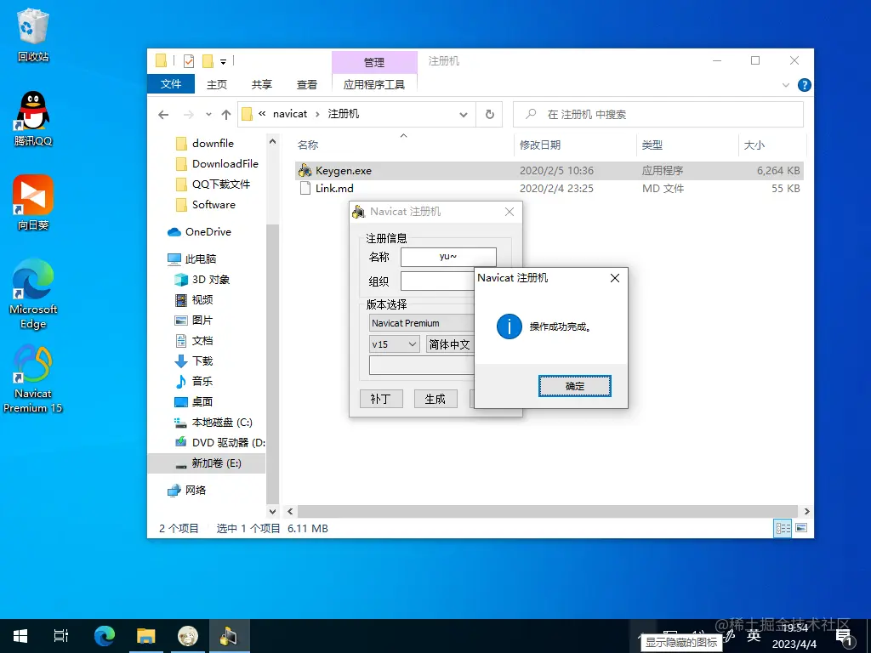The height and width of the screenshot is (653, 871).
Task: Click the properties icon in quick access toolbar
Action: (189, 61)
